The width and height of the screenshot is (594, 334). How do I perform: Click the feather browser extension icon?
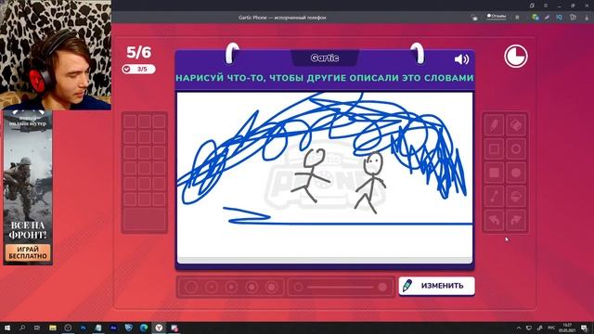pos(547,17)
